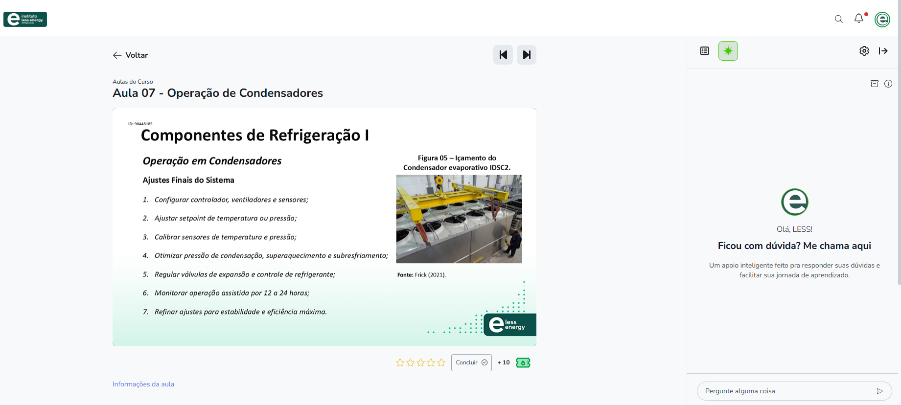Open the user profile avatar

click(882, 20)
